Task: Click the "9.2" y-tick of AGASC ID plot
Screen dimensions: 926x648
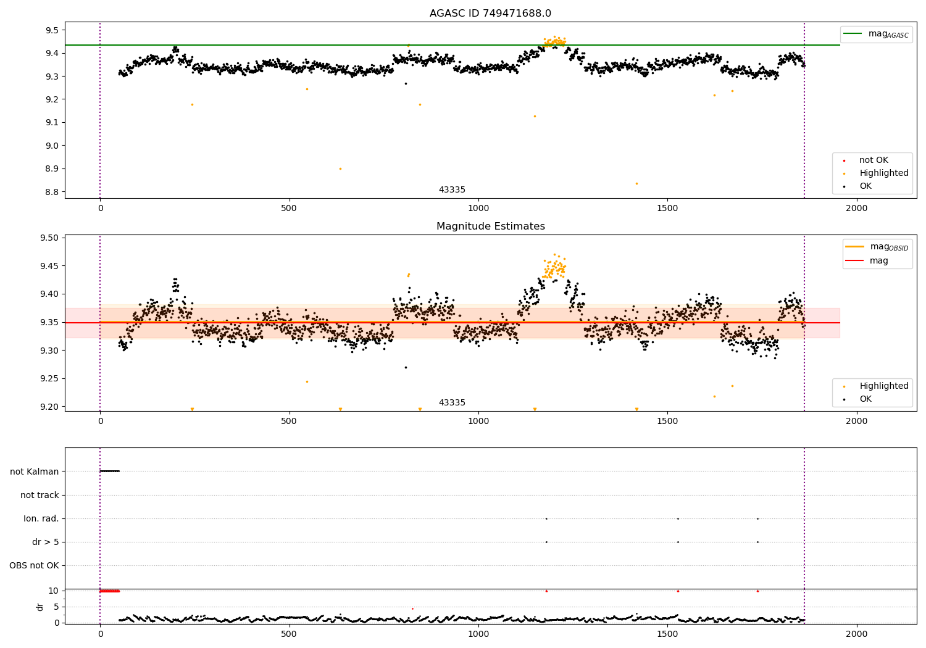Action: [x=52, y=99]
